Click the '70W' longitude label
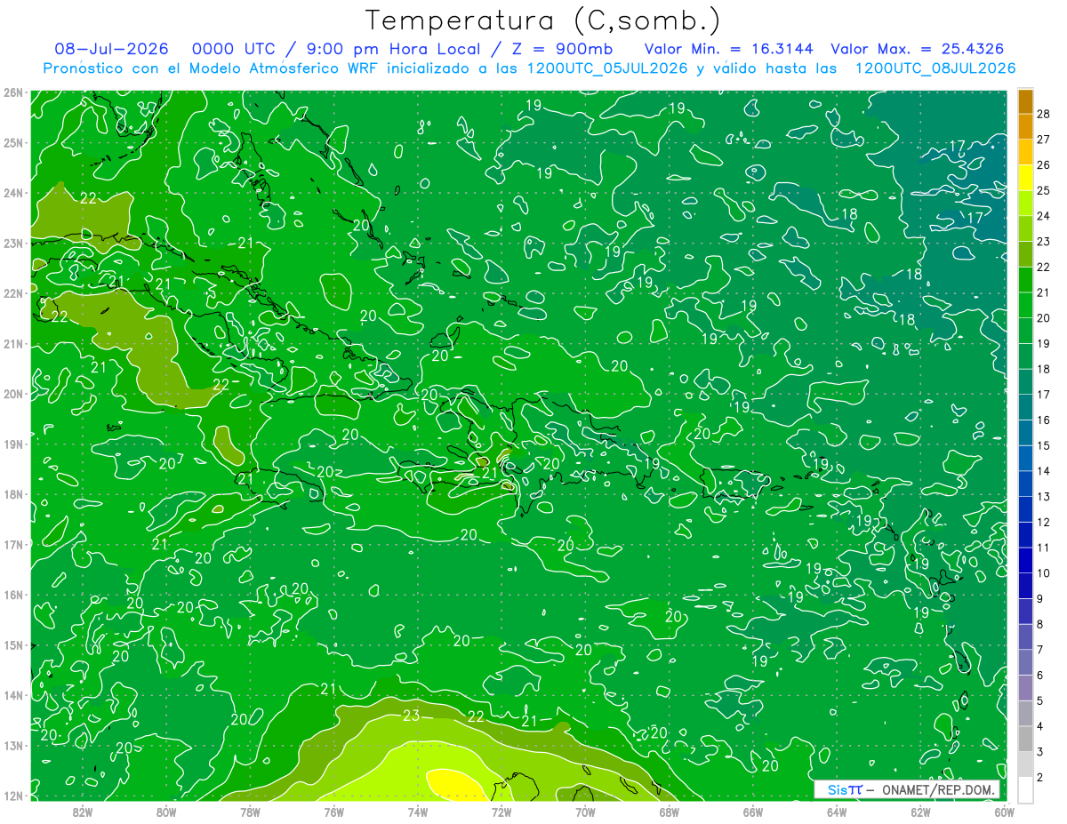Screen dimensions: 1067x824 point(585,812)
